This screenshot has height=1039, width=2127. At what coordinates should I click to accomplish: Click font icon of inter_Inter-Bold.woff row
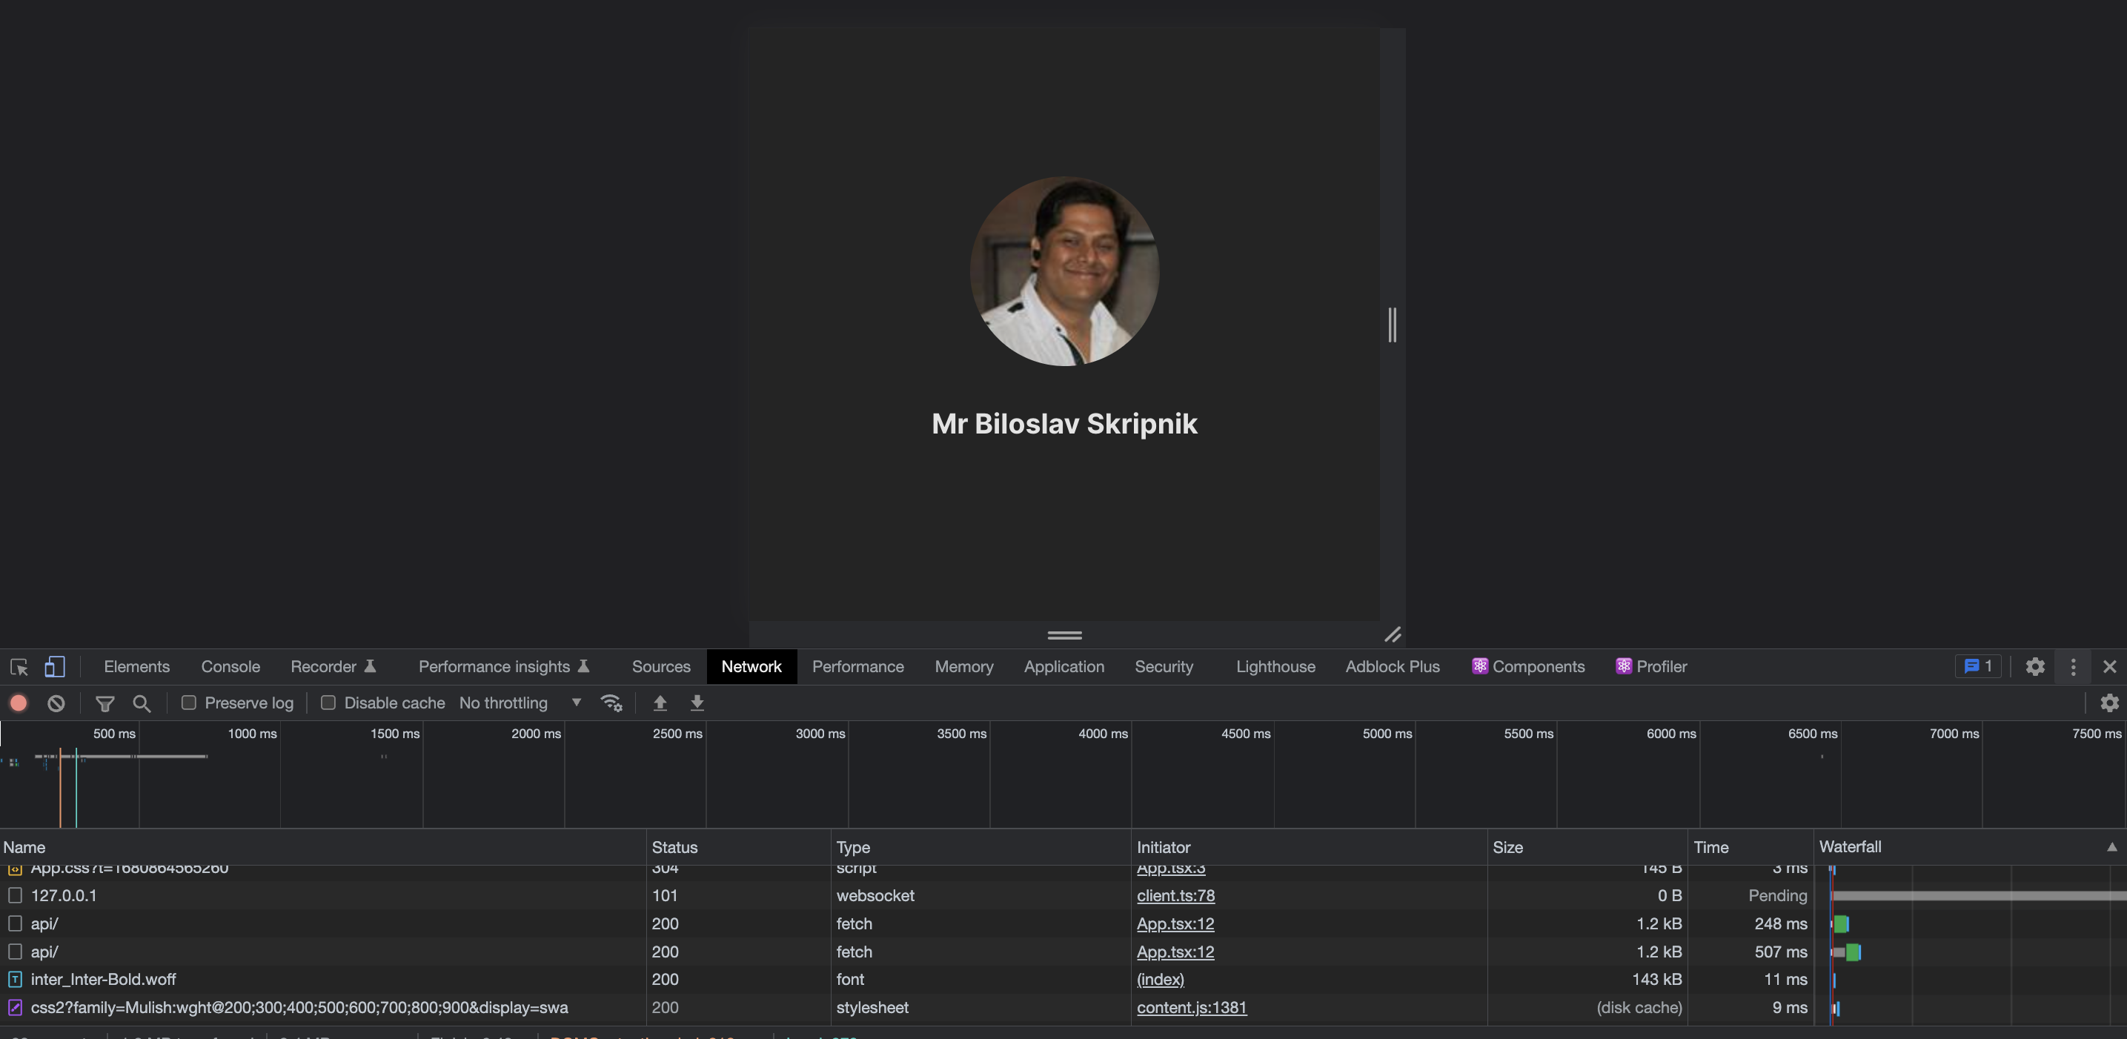click(15, 980)
